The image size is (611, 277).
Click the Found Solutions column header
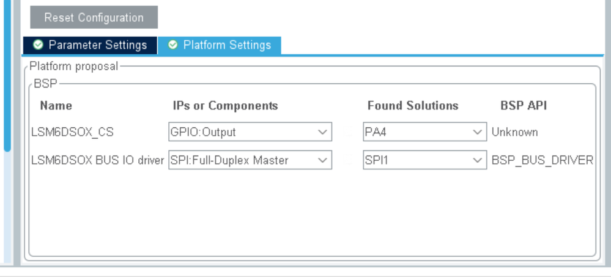tap(413, 106)
